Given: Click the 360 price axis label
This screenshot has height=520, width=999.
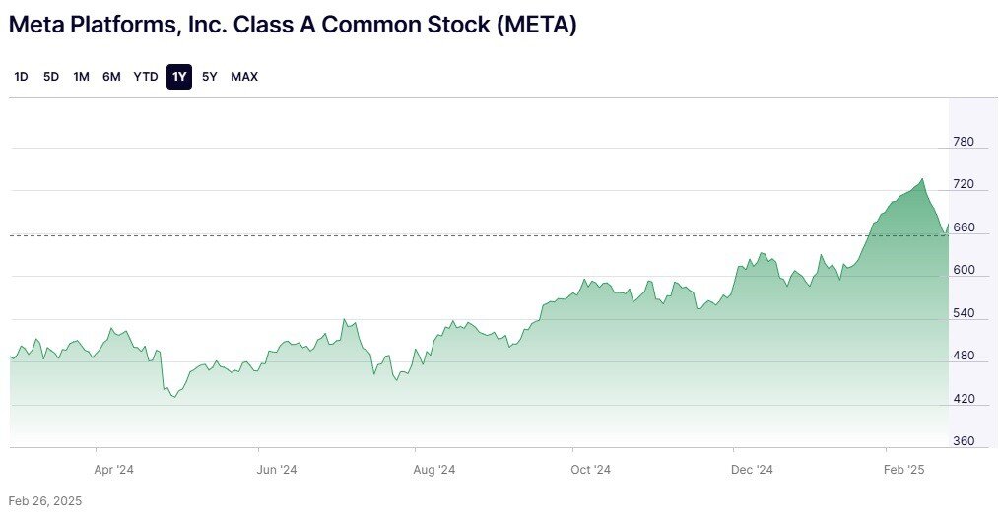Looking at the screenshot, I should tap(964, 441).
